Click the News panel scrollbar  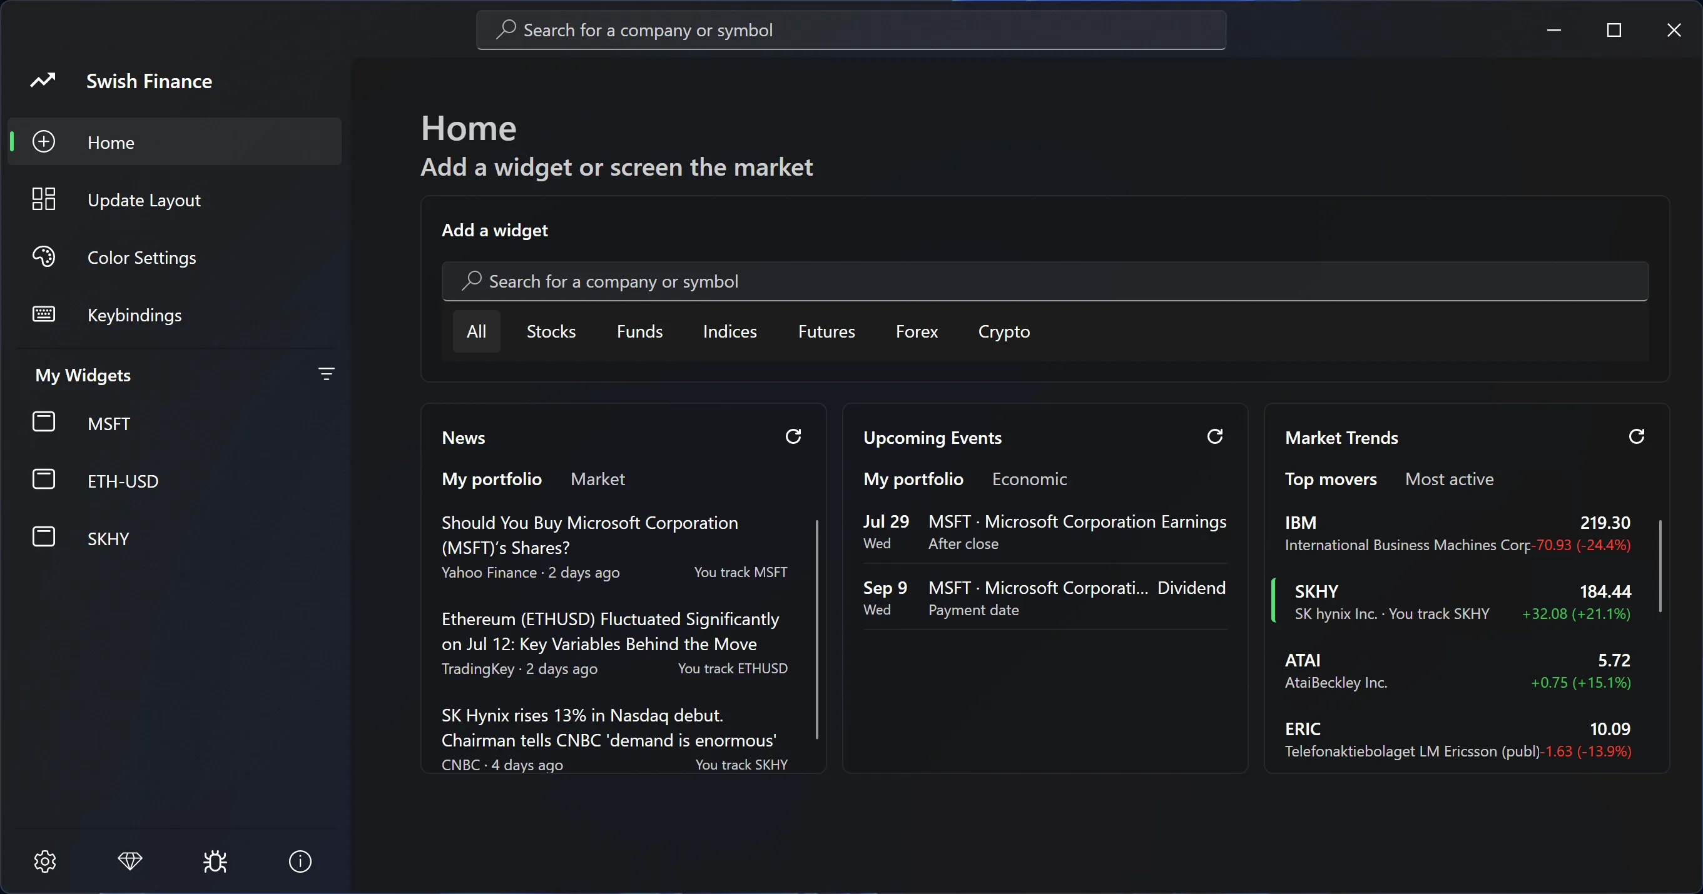tap(817, 629)
